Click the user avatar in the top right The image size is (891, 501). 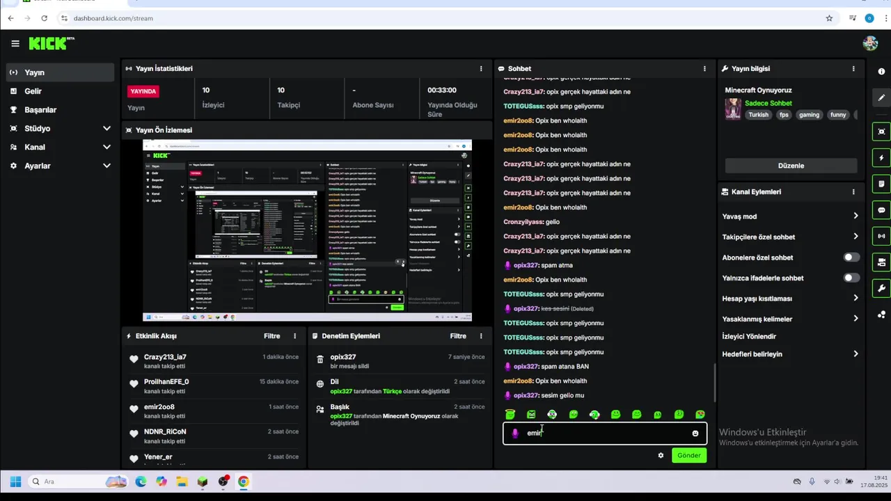click(870, 44)
